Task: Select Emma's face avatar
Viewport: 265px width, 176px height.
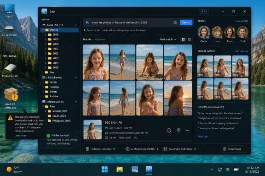Action: [x=204, y=32]
